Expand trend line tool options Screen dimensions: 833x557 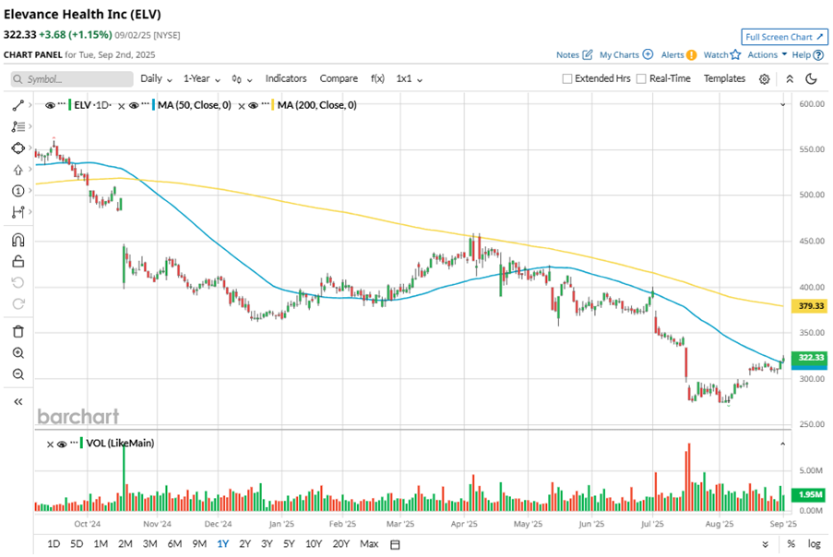coord(30,105)
